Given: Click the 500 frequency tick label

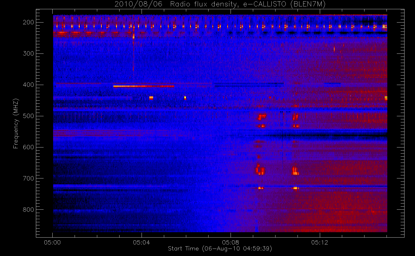Looking at the screenshot, I should [x=28, y=116].
